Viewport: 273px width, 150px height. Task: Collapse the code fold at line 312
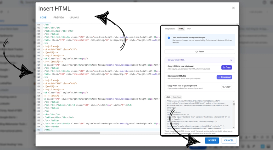tap(41, 59)
